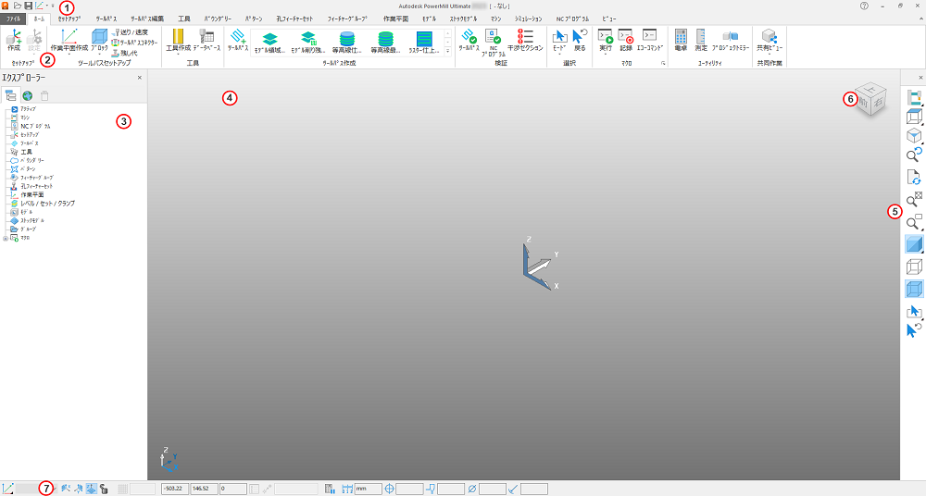This screenshot has height=496, width=926.
Task: Select ストックモデル in the Explorer tree
Action: [32, 220]
